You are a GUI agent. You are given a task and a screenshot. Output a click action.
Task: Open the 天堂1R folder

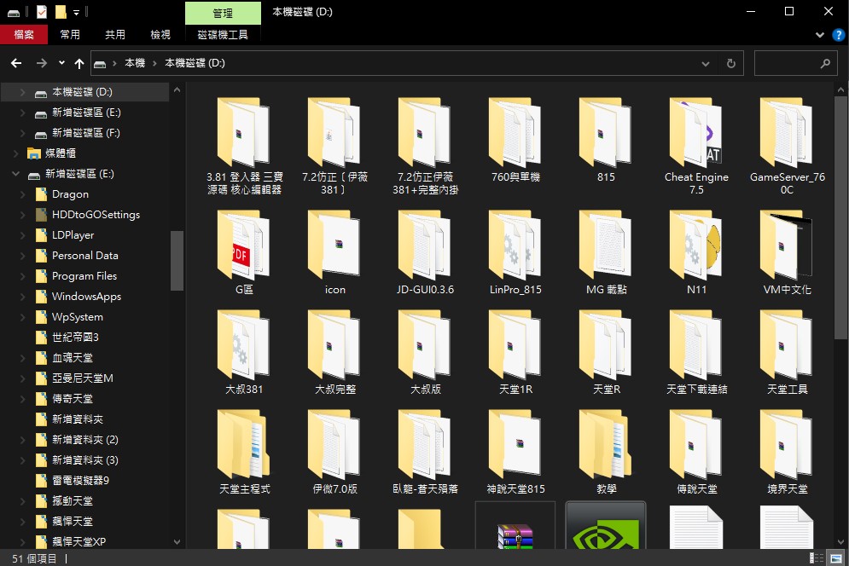[515, 352]
